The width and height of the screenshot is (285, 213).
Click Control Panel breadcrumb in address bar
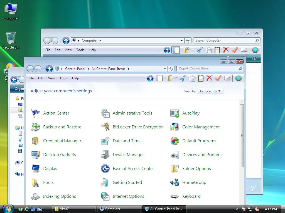pos(75,69)
